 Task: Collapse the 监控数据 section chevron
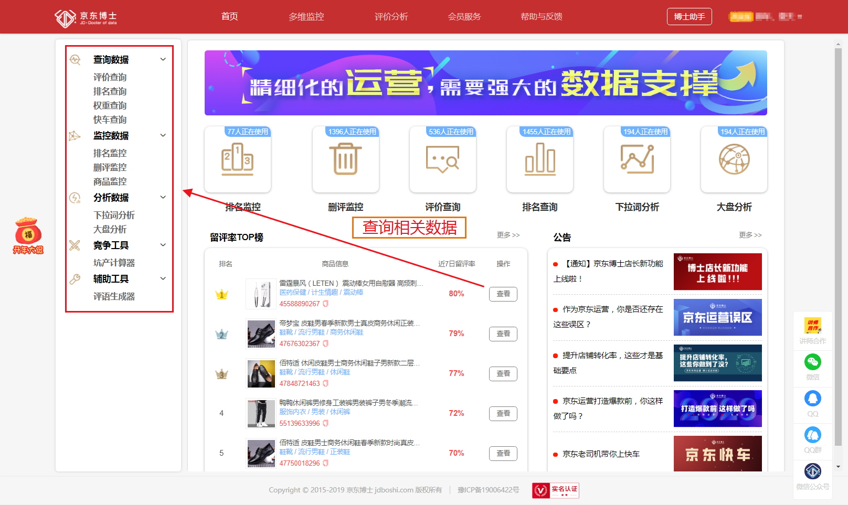coord(163,135)
